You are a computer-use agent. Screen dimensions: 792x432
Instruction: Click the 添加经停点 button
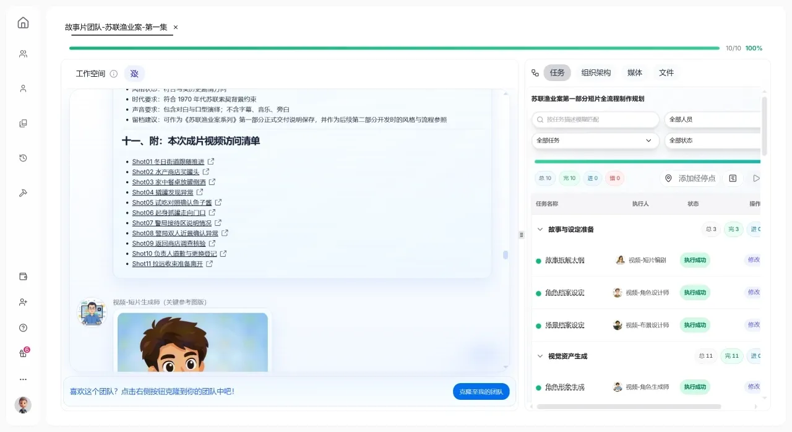point(691,178)
